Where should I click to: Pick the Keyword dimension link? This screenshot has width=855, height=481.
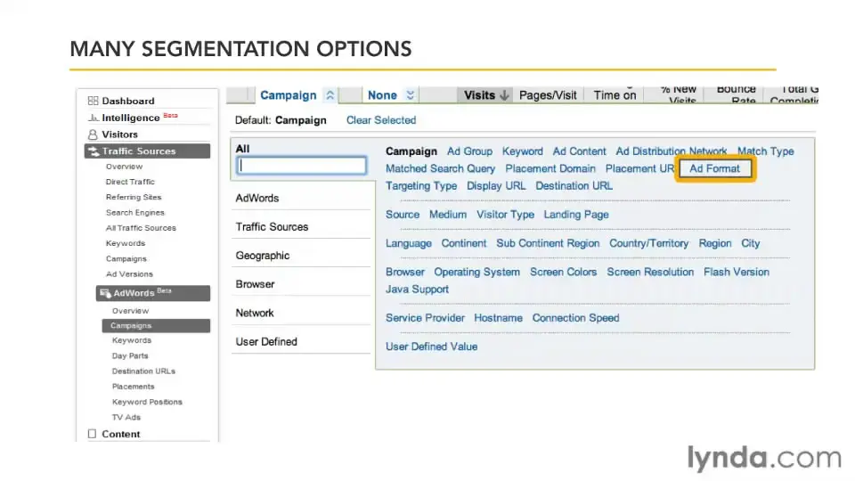[x=523, y=151]
